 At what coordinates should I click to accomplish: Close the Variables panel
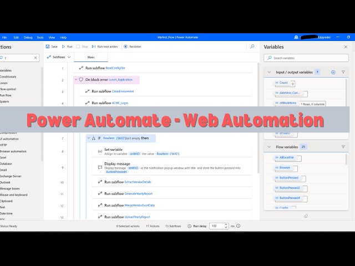[x=346, y=47]
